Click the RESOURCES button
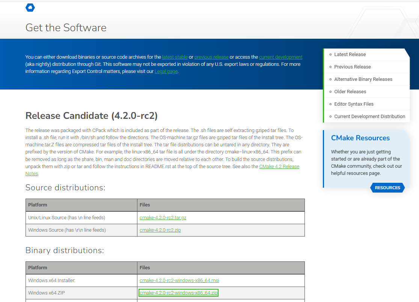Viewport: 419px width, 302px height. 387,188
